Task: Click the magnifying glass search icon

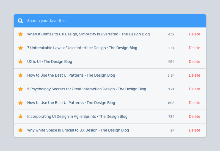Action: (x=20, y=21)
